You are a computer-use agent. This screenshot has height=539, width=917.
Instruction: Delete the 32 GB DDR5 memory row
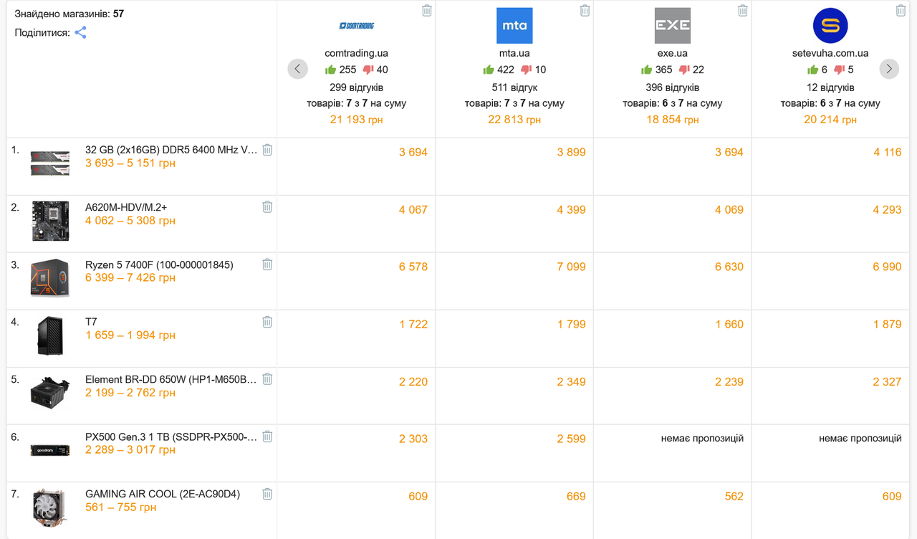[x=267, y=150]
